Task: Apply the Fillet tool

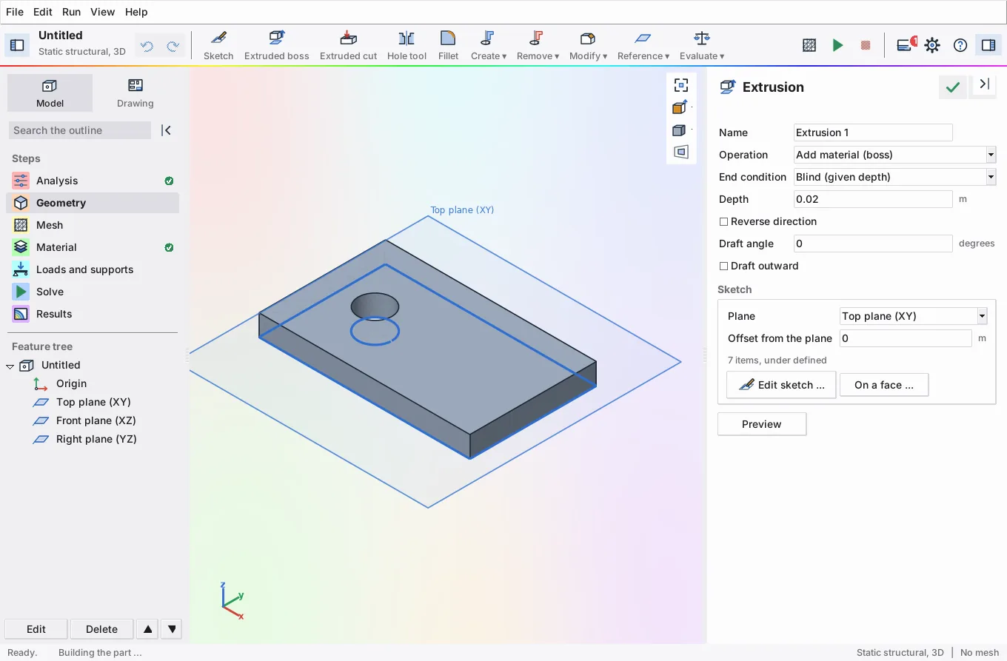Action: tap(448, 45)
